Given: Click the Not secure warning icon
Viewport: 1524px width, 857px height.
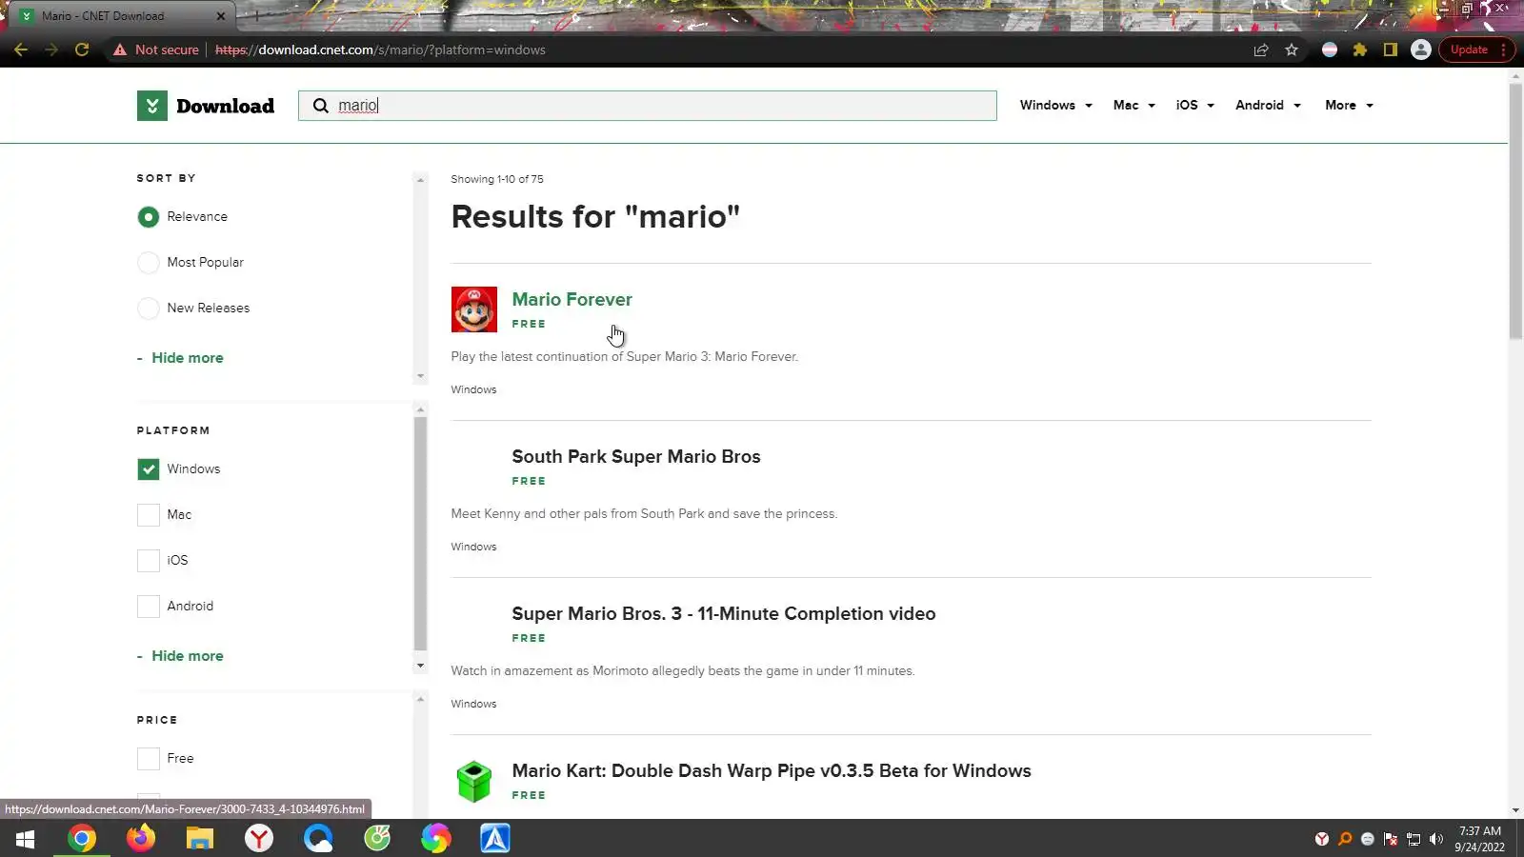Looking at the screenshot, I should click(x=120, y=50).
